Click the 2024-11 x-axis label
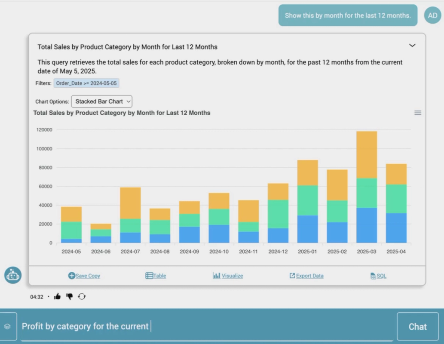The image size is (444, 344). (248, 252)
